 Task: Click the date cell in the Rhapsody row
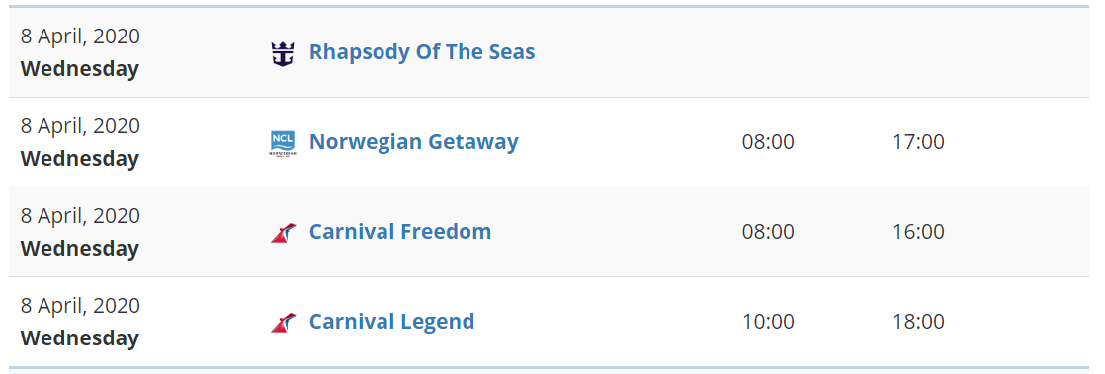pos(80,52)
